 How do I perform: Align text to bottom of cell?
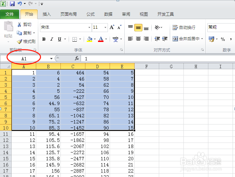[x=146, y=28]
